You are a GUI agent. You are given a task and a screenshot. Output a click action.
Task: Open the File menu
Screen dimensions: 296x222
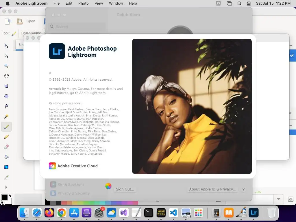point(56,3)
